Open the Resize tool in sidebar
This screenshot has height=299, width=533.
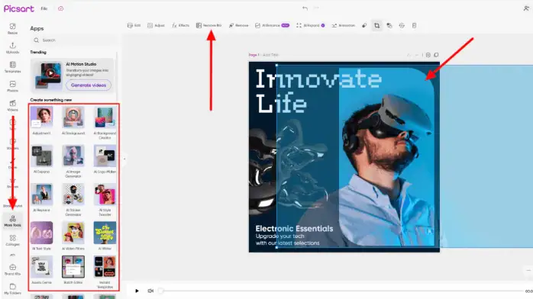(12, 28)
